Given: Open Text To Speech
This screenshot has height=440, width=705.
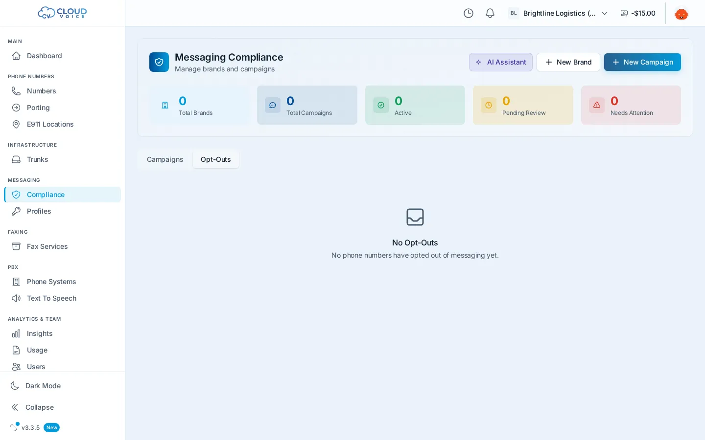Looking at the screenshot, I should click(x=62, y=298).
